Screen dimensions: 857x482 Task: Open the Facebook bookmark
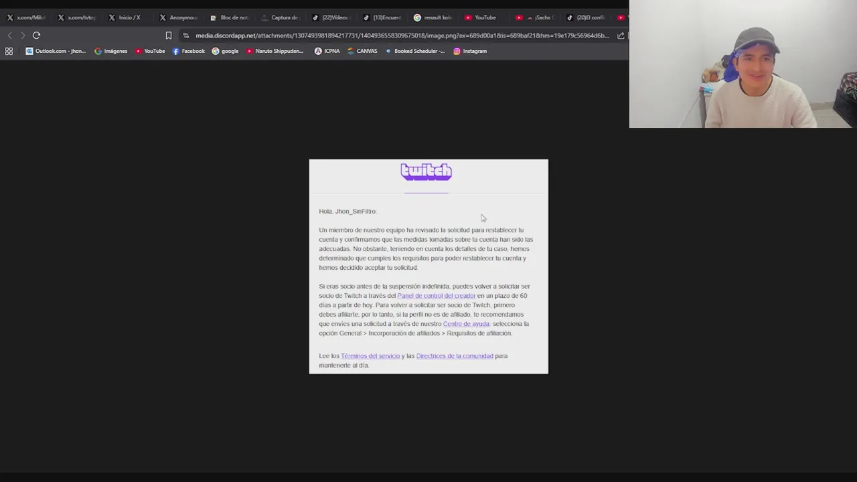point(188,51)
